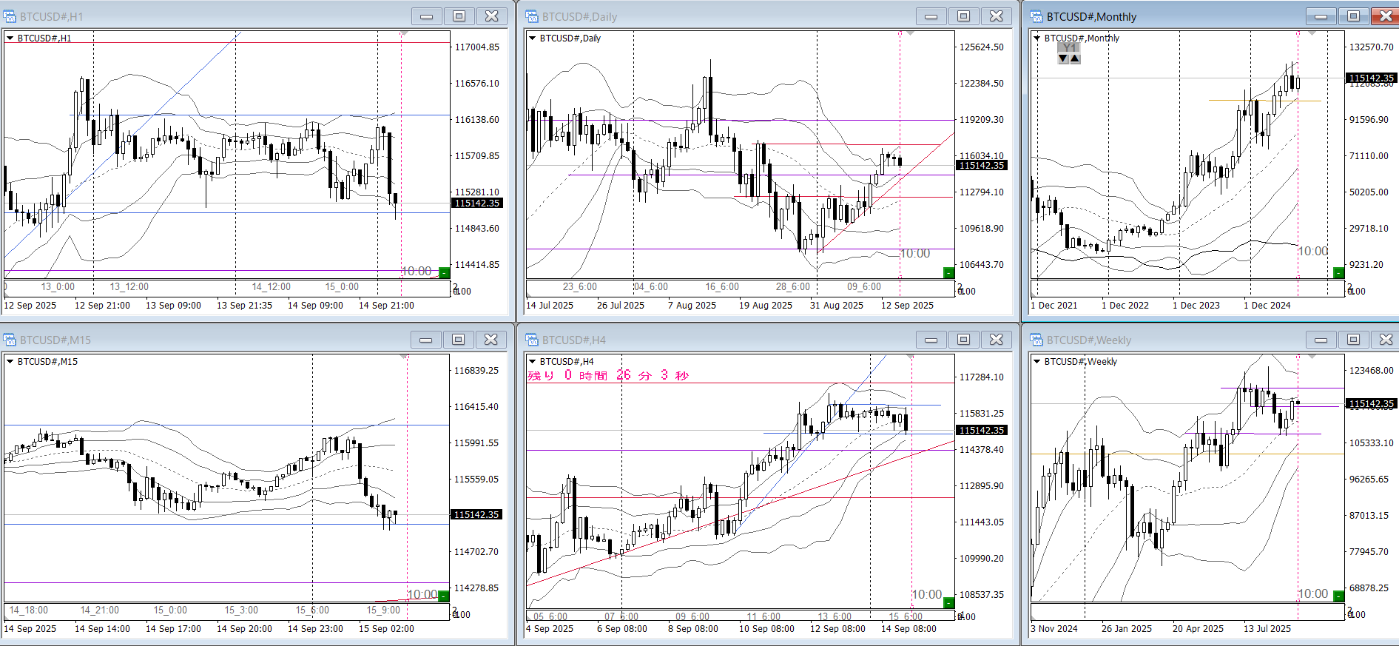Image resolution: width=1399 pixels, height=646 pixels.
Task: Expand the triangle beside BTCUSD#,H1 chart label
Action: 10,38
